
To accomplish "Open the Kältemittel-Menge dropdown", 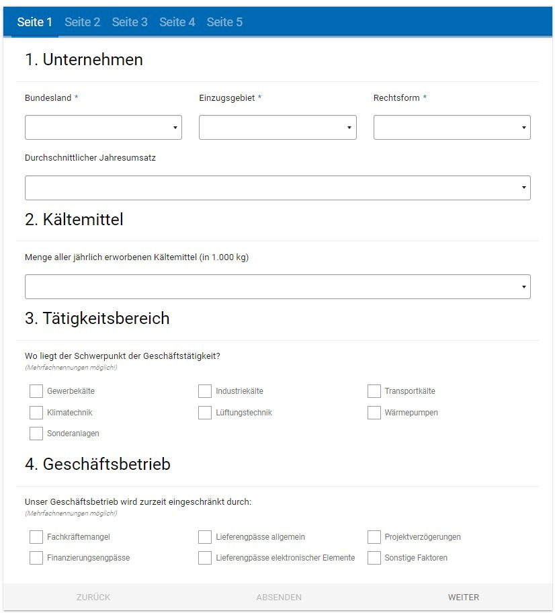I will 277,286.
